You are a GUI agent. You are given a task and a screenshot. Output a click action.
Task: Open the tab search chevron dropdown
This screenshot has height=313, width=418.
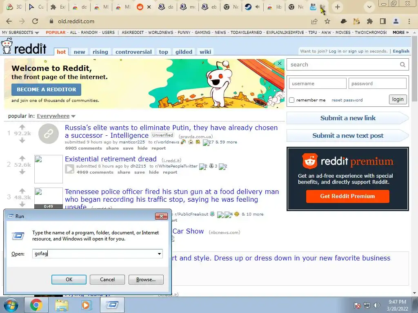369,7
